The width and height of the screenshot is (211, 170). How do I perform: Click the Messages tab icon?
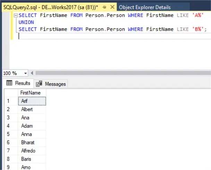pos(39,84)
